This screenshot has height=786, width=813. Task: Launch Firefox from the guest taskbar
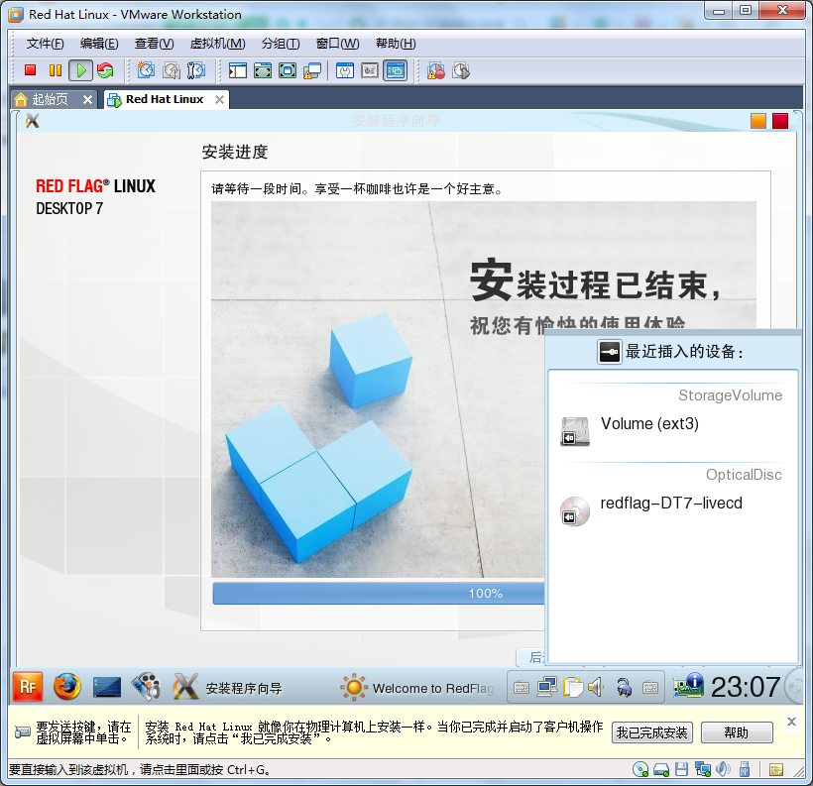click(67, 687)
